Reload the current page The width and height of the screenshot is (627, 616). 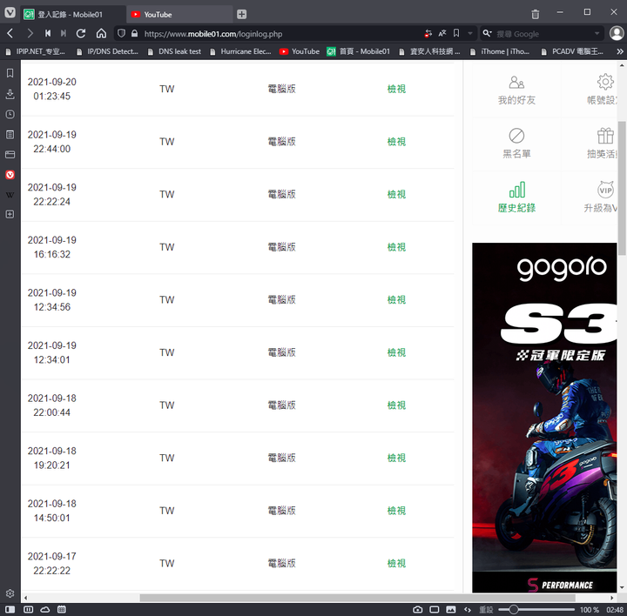81,34
